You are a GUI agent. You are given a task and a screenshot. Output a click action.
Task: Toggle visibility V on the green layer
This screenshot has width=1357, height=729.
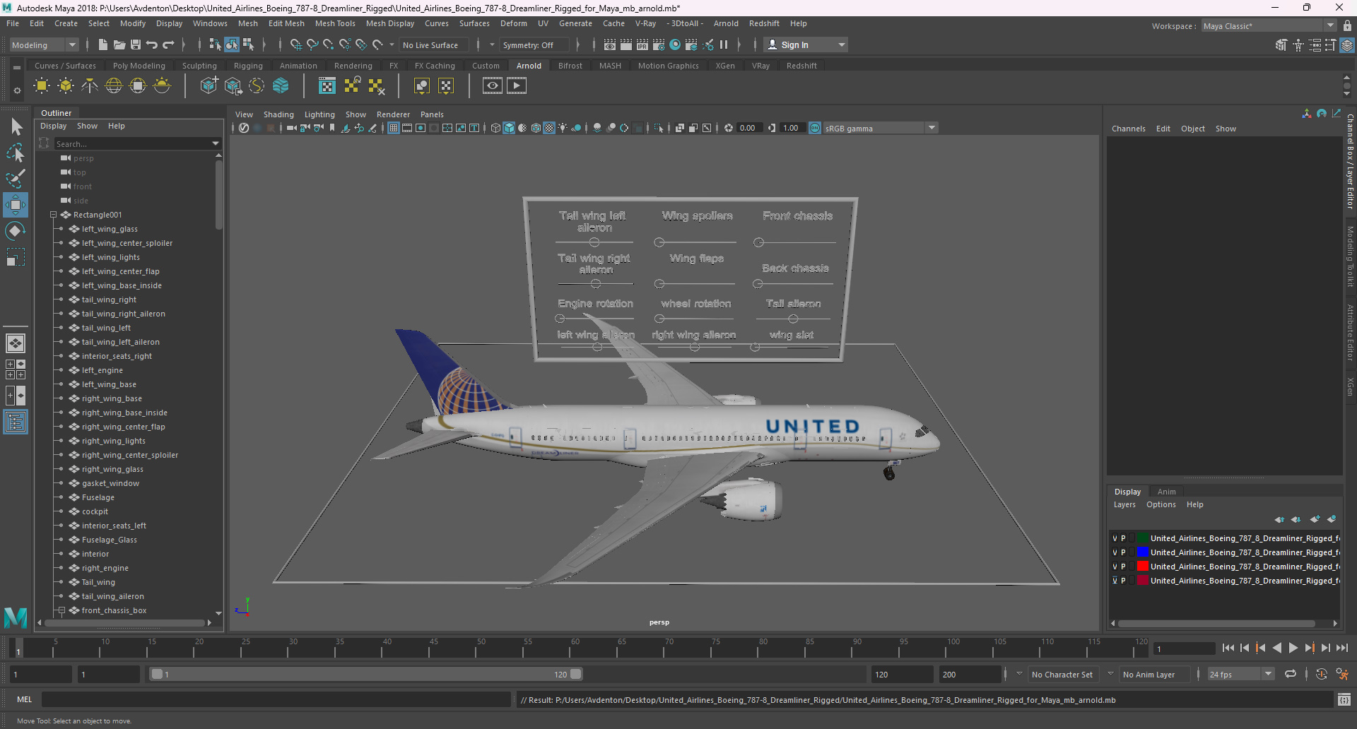pos(1115,538)
